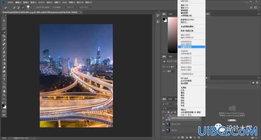This screenshot has height=140, width=261.
Task: Select the Horizontal Type tool
Action: [x=4, y=79]
